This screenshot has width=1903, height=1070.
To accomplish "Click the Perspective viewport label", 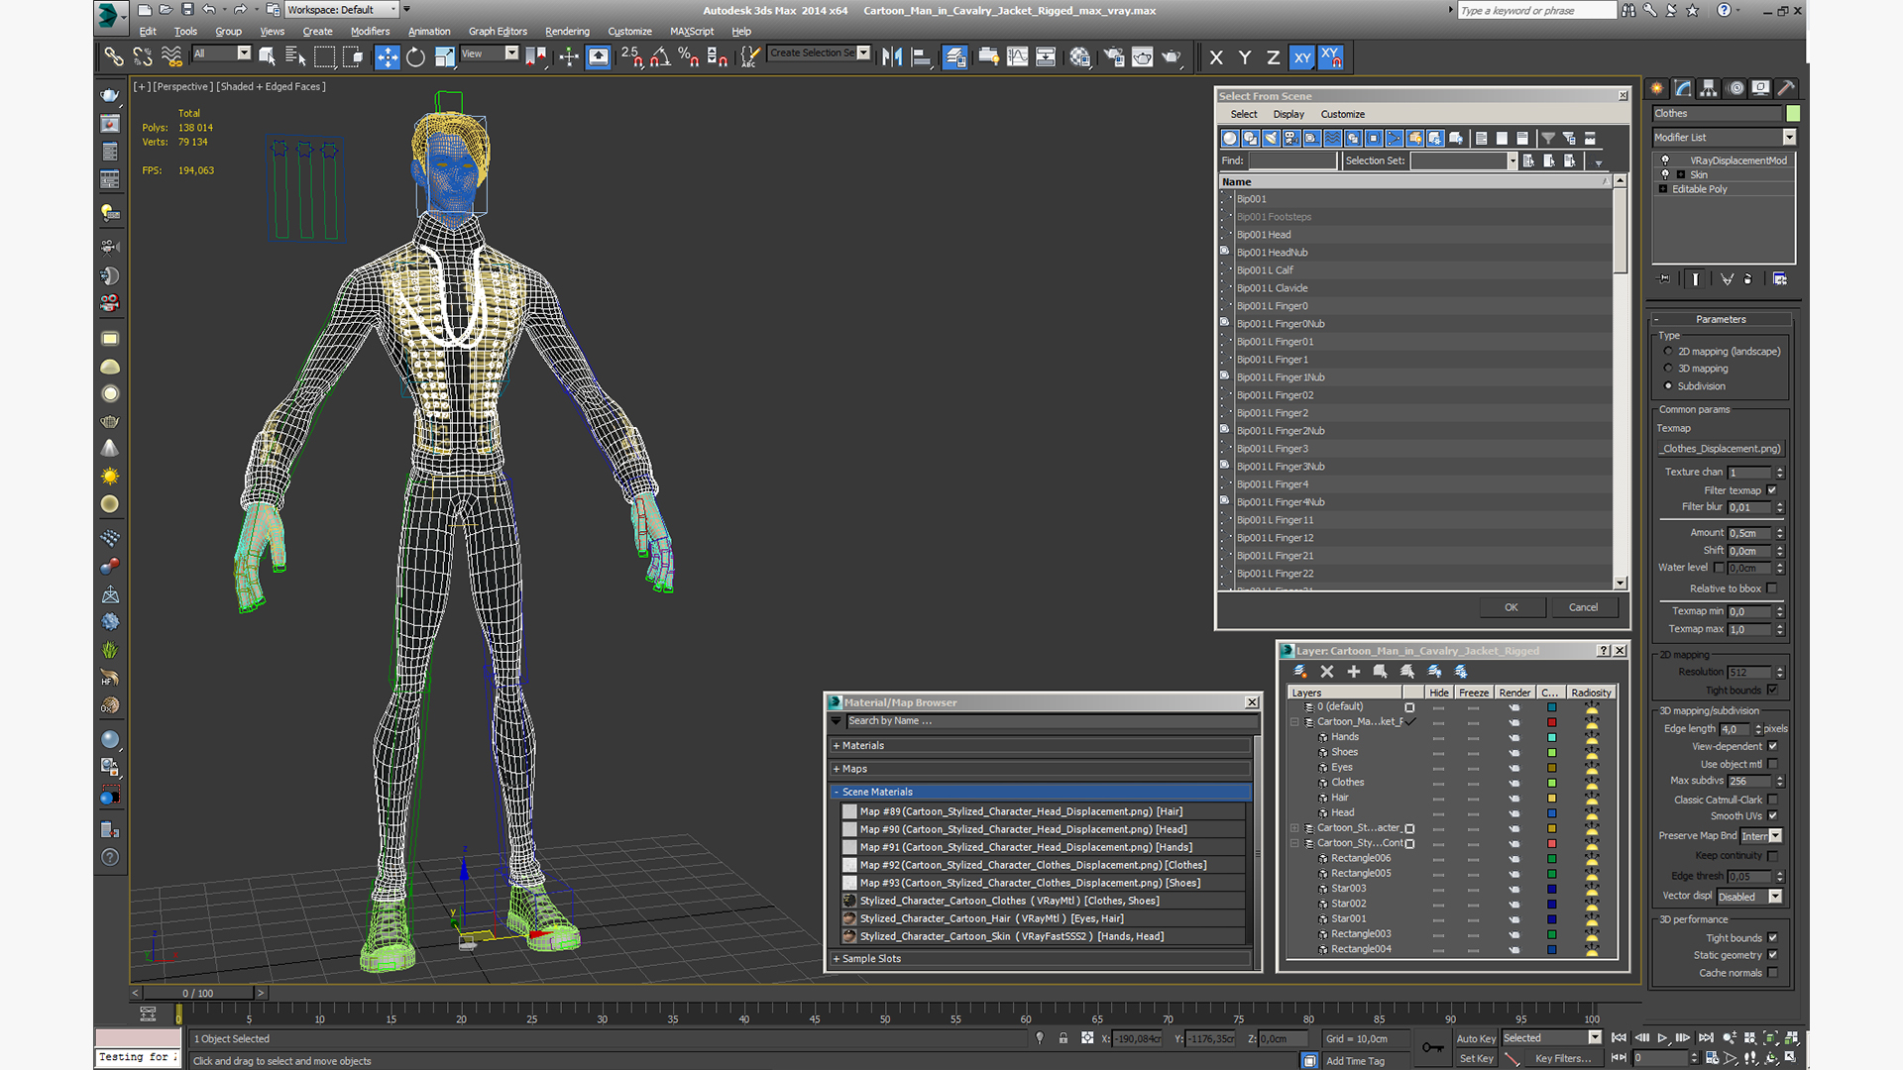I will pyautogui.click(x=183, y=86).
